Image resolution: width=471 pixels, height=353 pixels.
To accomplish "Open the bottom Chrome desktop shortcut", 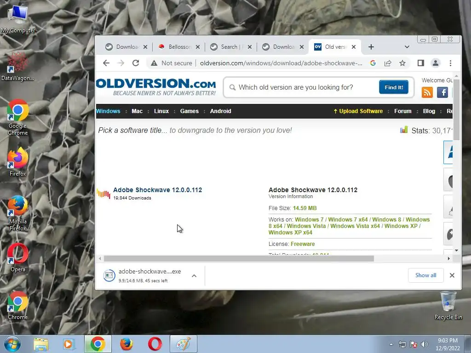I will (x=18, y=306).
